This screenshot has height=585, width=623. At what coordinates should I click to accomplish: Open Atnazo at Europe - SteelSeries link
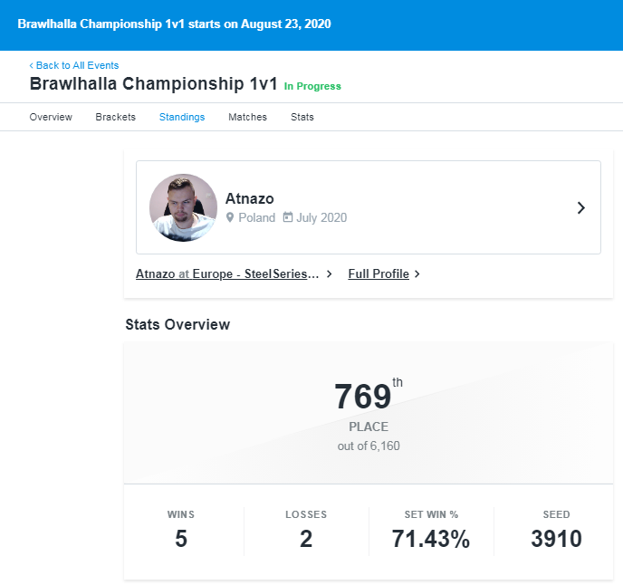point(227,273)
